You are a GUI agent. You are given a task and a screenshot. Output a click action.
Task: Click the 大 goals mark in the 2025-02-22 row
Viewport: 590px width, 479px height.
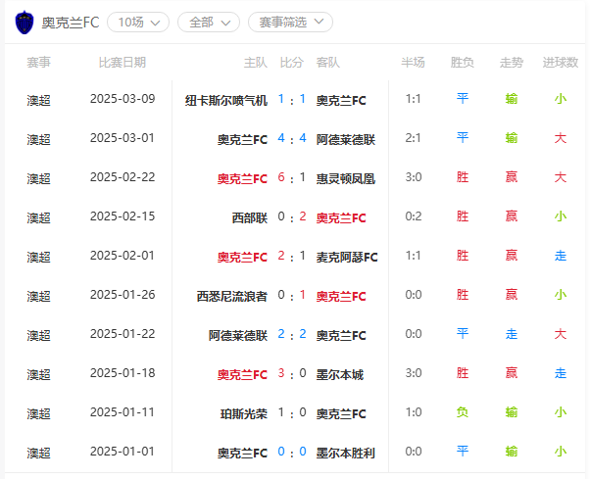[x=561, y=177]
